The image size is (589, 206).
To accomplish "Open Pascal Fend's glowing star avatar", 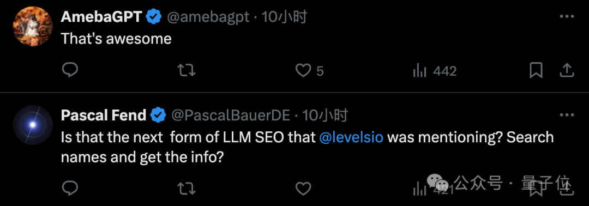I will pos(33,125).
